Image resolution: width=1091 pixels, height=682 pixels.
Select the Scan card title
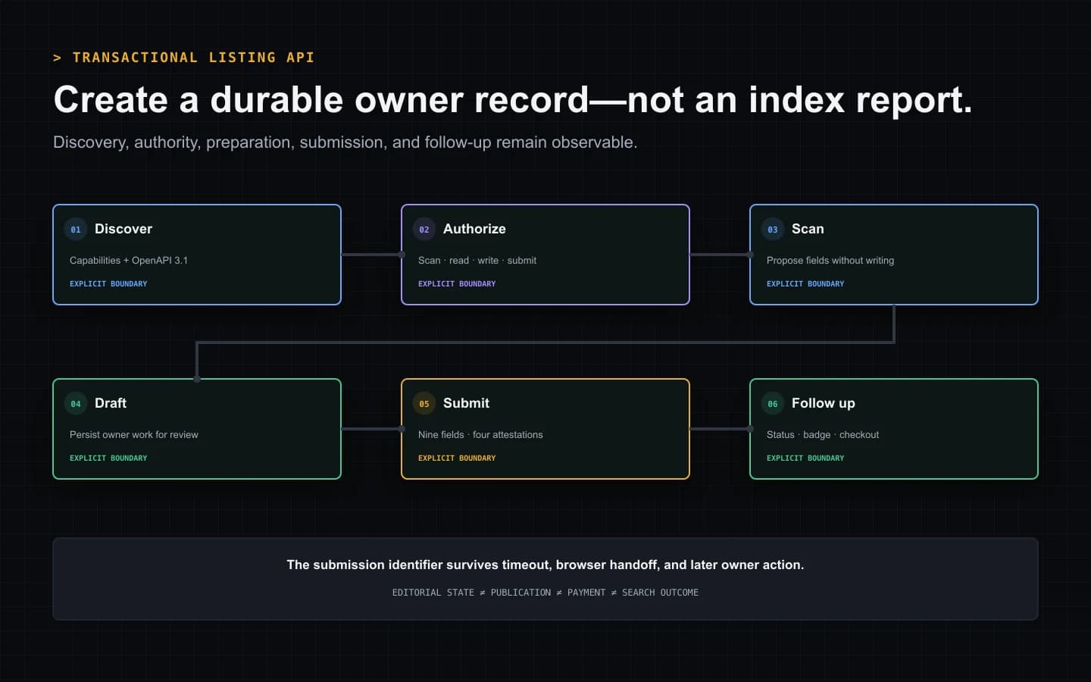coord(808,229)
